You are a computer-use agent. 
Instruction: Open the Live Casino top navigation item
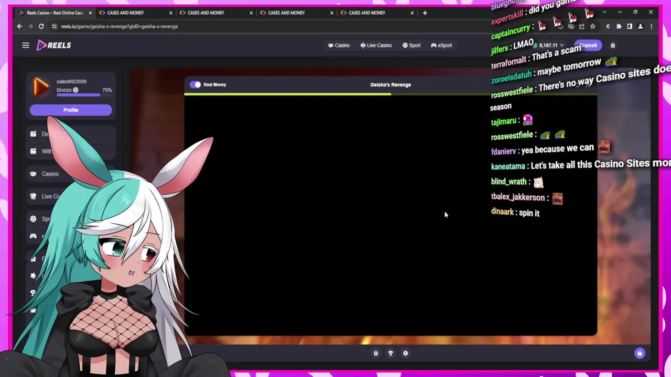click(376, 46)
